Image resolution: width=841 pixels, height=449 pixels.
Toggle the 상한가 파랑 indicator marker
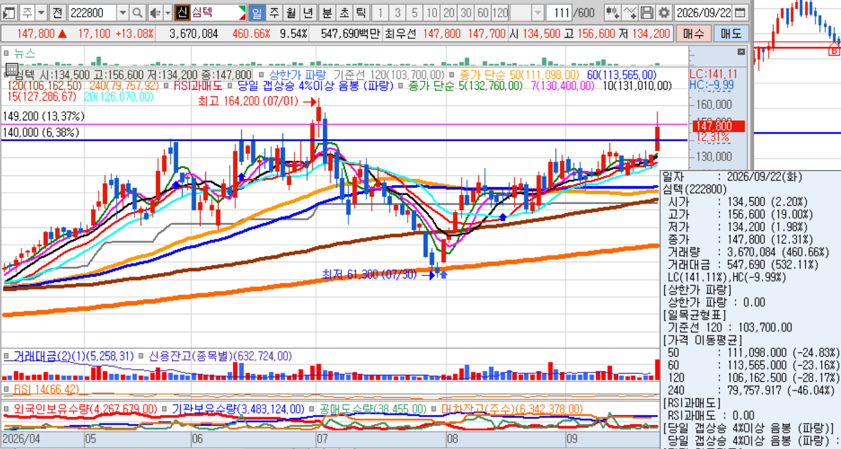(x=261, y=75)
